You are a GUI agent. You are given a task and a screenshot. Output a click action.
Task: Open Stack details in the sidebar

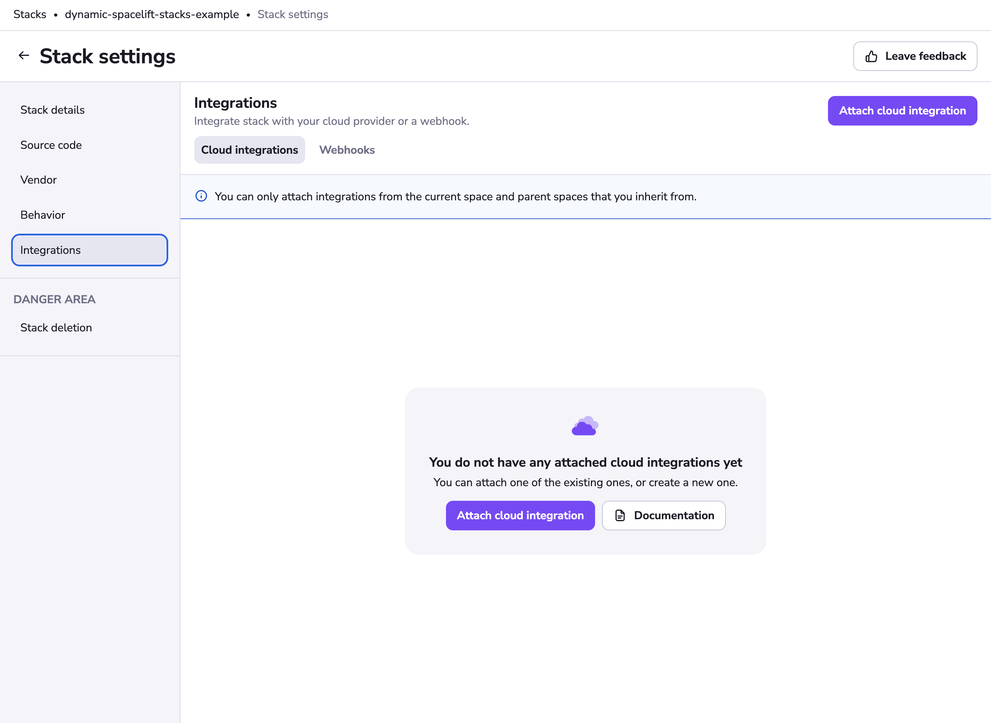pos(52,110)
